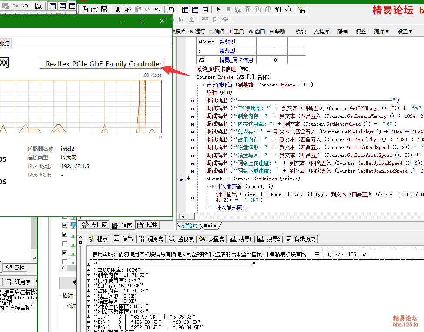The width and height of the screenshot is (424, 332).
Task: Click the Open folder toolbar icon
Action: coord(94,9)
